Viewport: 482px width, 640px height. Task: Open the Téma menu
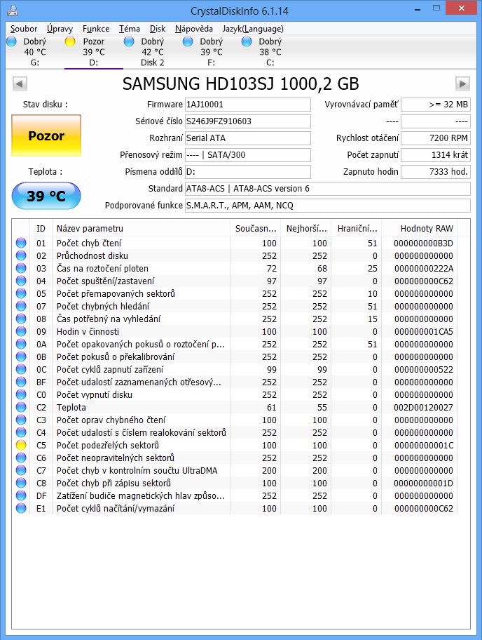(x=130, y=29)
